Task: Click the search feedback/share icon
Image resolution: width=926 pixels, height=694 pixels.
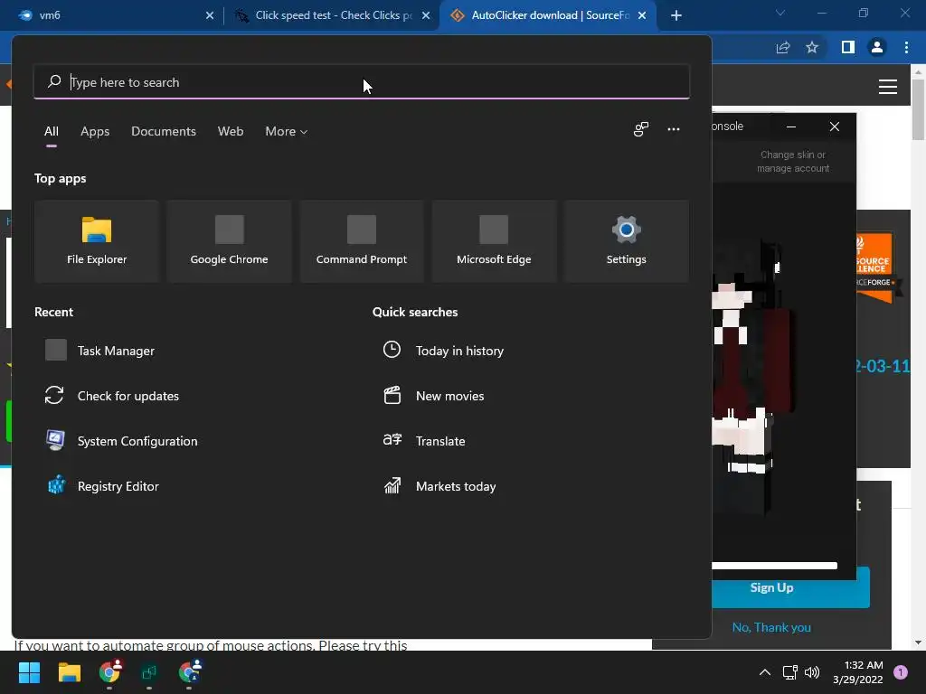Action: point(641,129)
